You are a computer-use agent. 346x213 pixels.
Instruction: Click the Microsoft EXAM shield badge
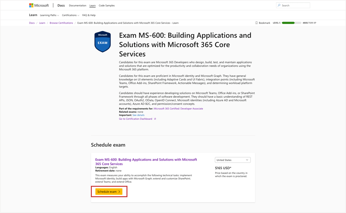[x=102, y=41]
